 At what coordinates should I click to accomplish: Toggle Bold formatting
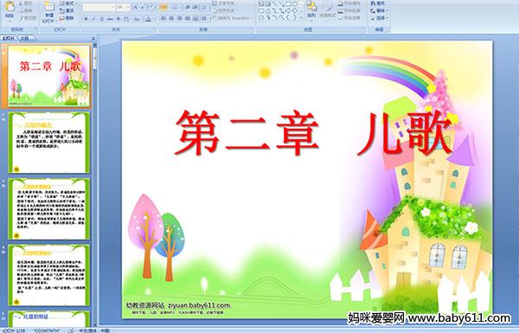point(86,19)
